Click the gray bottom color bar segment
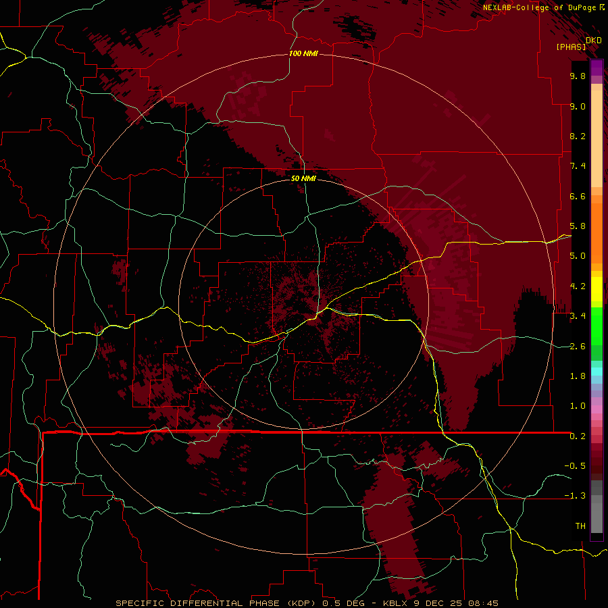 point(597,518)
